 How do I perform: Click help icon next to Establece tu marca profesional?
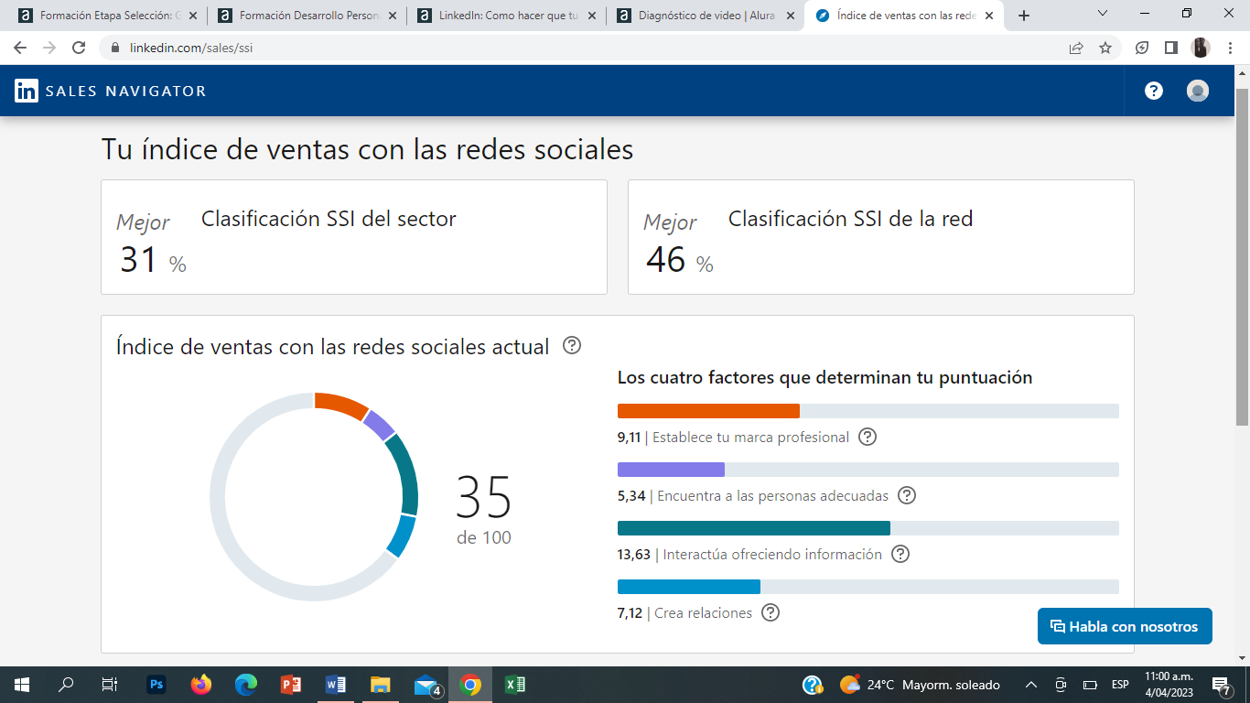867,437
